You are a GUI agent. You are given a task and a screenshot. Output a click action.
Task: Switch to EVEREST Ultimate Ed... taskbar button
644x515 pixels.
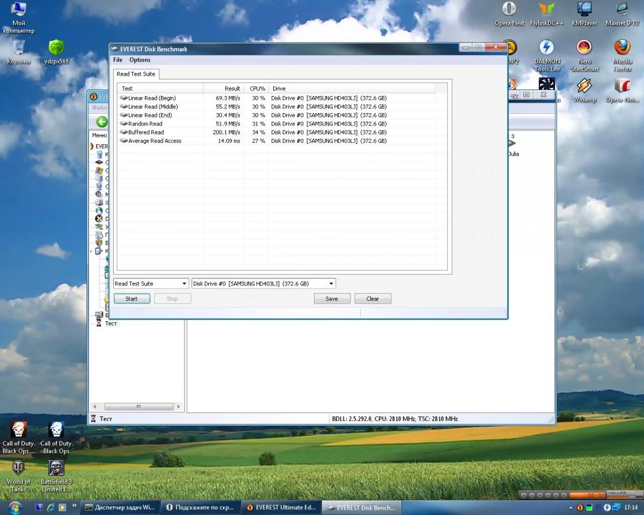pyautogui.click(x=281, y=507)
